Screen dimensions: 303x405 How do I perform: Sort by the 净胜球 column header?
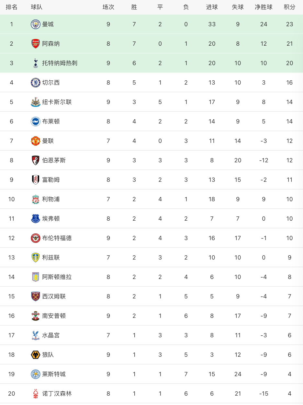tap(264, 7)
